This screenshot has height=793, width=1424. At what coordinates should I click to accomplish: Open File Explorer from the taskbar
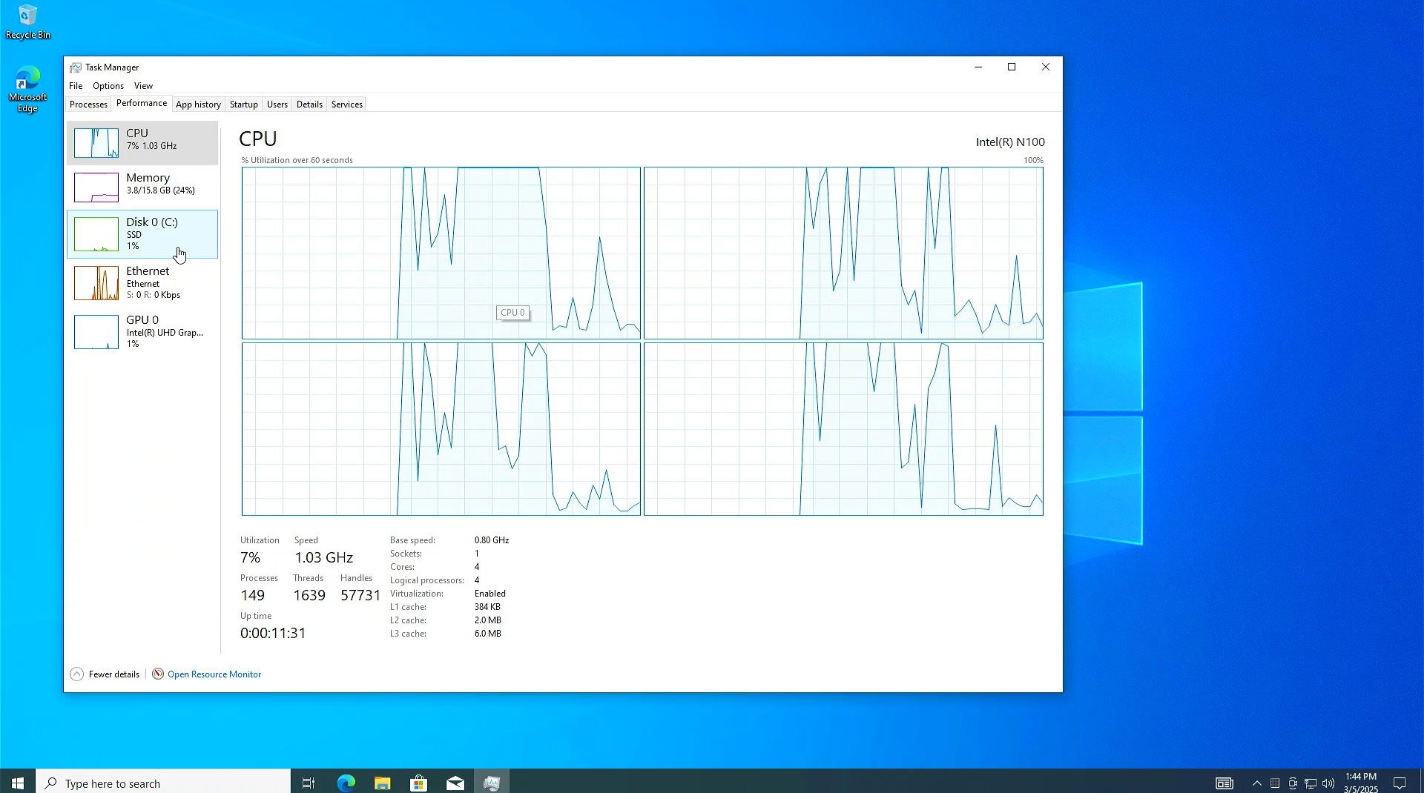382,783
